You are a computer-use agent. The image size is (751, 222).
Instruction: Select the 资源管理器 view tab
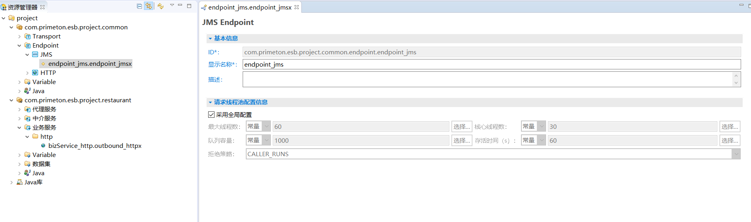pos(22,7)
